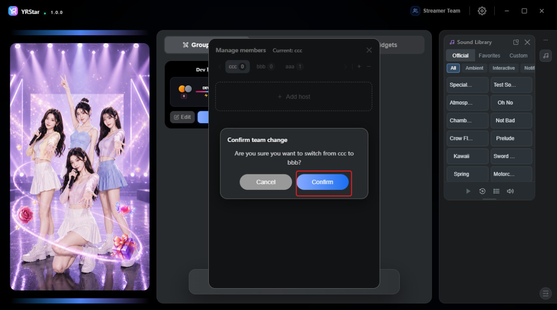
Task: Select the aaa team tab
Action: (294, 67)
